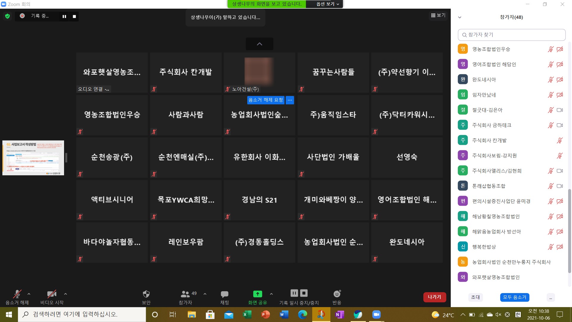
Task: Open participants panel more options (...)
Action: tap(551, 297)
